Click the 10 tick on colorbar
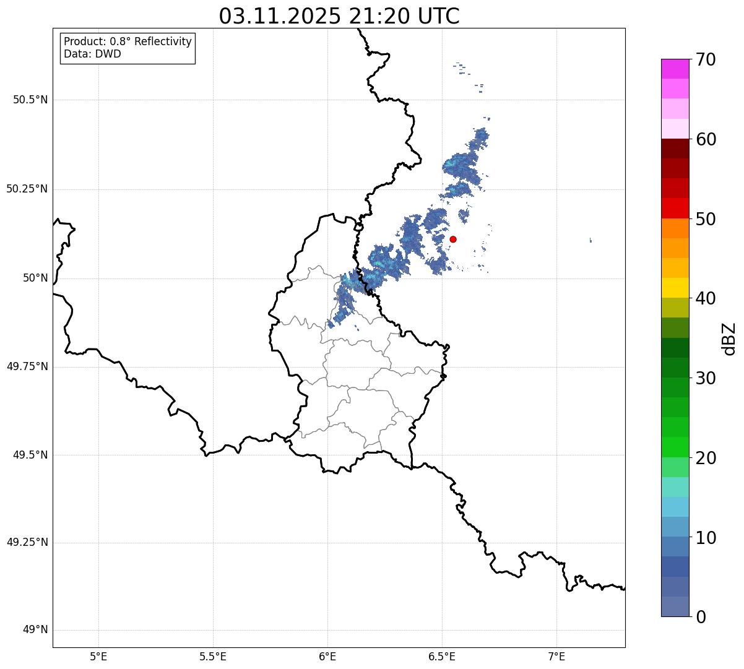This screenshot has width=744, height=669. (706, 537)
